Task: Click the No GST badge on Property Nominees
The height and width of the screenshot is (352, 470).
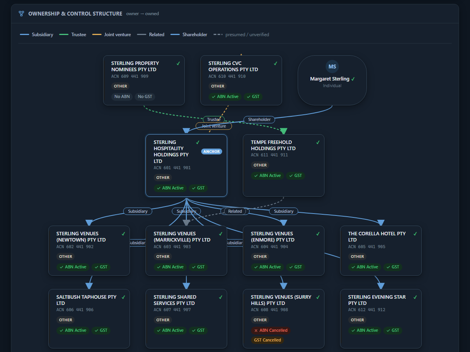Action: [x=145, y=96]
